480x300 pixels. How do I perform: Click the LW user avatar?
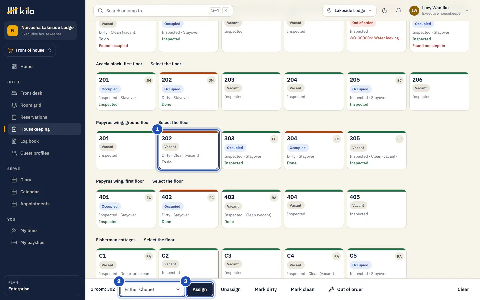tap(414, 11)
